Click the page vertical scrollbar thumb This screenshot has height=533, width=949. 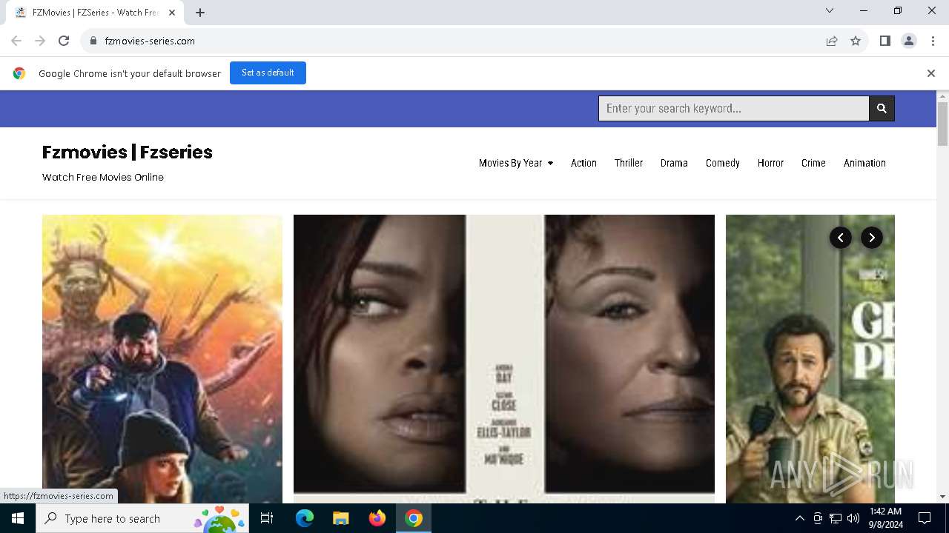[x=942, y=124]
